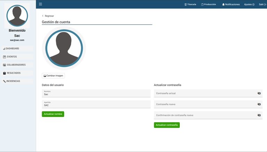Image resolution: width=267 pixels, height=152 pixels.
Task: Select the Tlaxcala label in the top bar
Action: [x=192, y=5]
